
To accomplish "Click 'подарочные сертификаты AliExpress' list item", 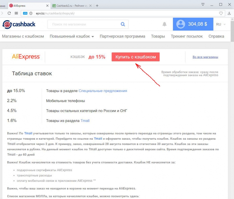I will click(44, 170).
